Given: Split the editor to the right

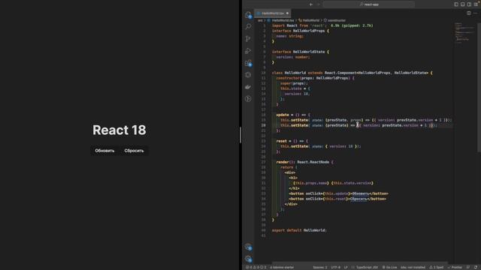Looking at the screenshot, I should point(469,13).
